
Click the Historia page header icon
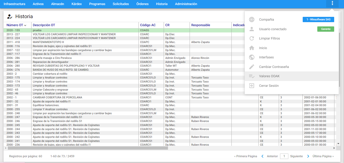point(10,17)
